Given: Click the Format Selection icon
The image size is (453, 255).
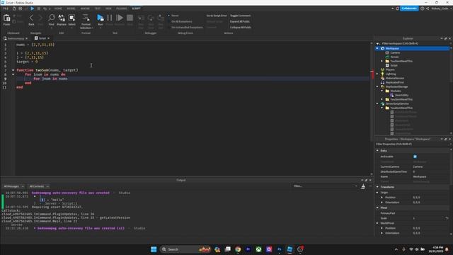Looking at the screenshot, I should pyautogui.click(x=86, y=18).
